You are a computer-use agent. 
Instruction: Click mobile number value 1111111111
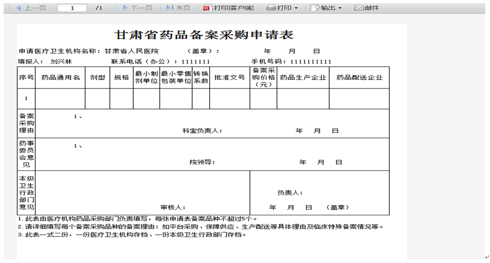click(311, 62)
